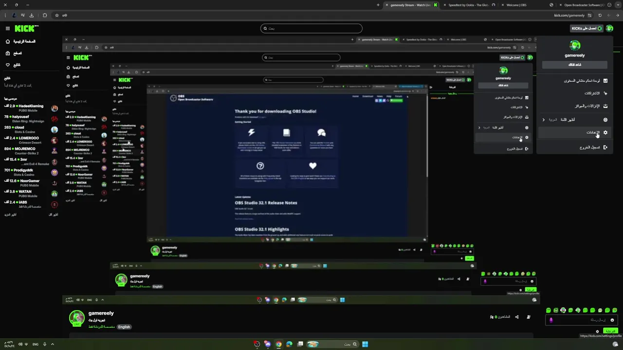Click the green chat send button
Screen dimensions: 623x350
pyautogui.click(x=610, y=332)
